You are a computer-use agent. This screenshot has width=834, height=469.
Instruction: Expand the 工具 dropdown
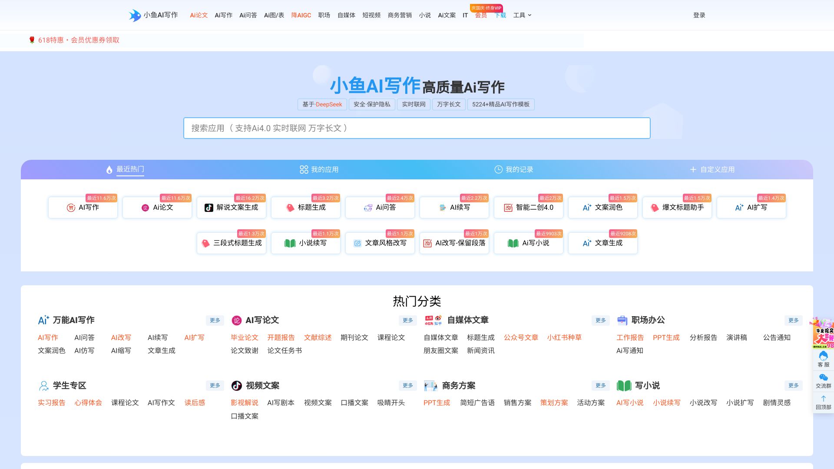click(x=521, y=15)
